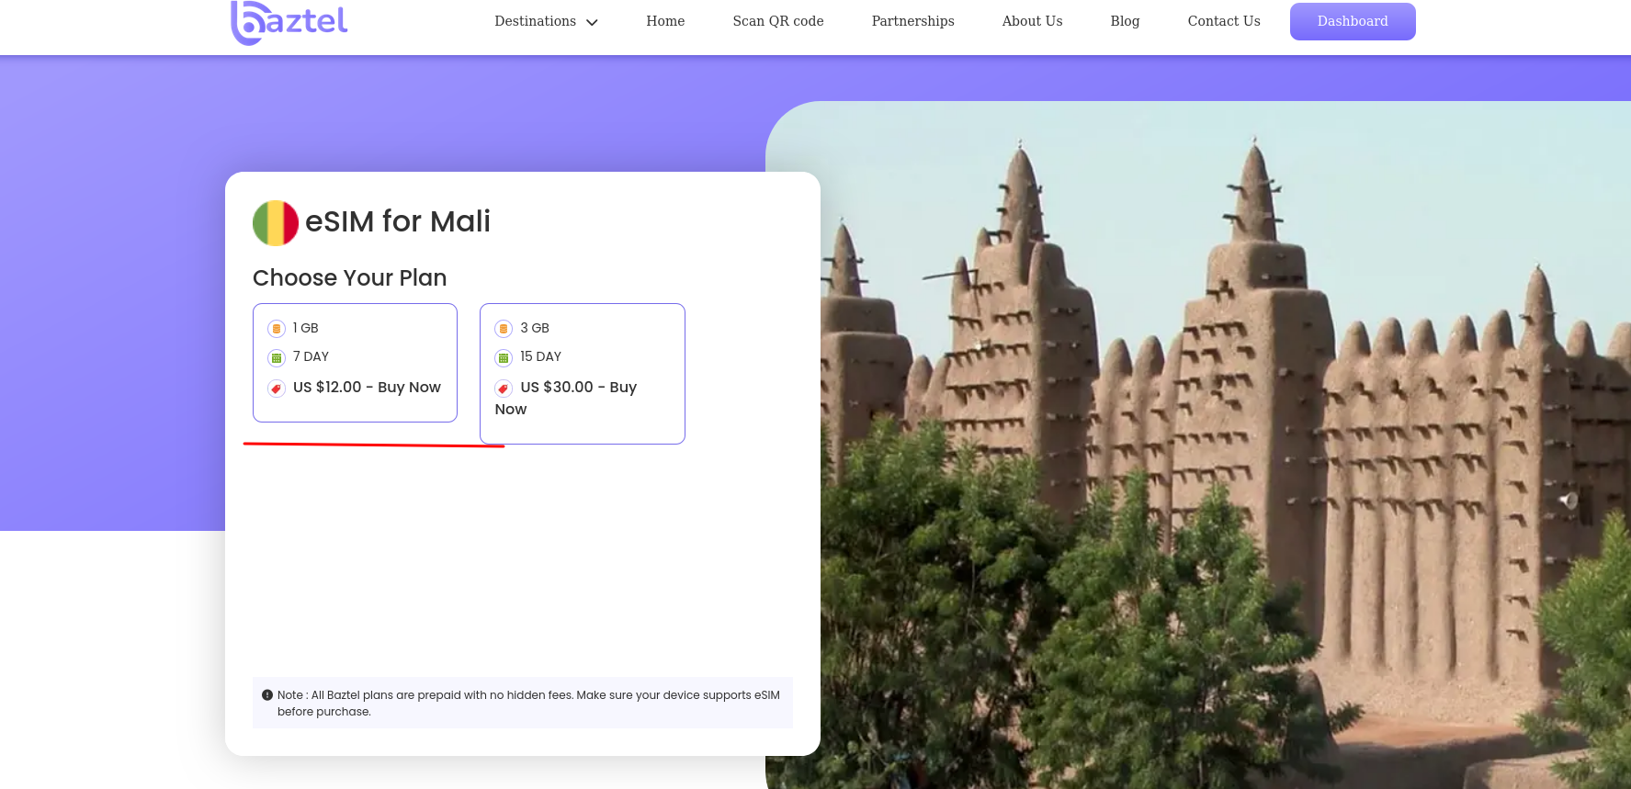This screenshot has height=789, width=1631.
Task: Expand the Destinations dropdown menu
Action: 536,21
